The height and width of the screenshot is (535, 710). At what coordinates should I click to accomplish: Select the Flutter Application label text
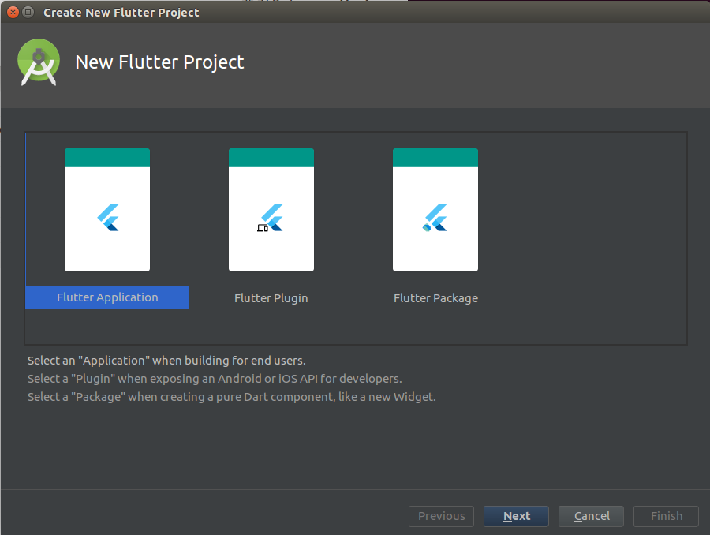pyautogui.click(x=106, y=297)
